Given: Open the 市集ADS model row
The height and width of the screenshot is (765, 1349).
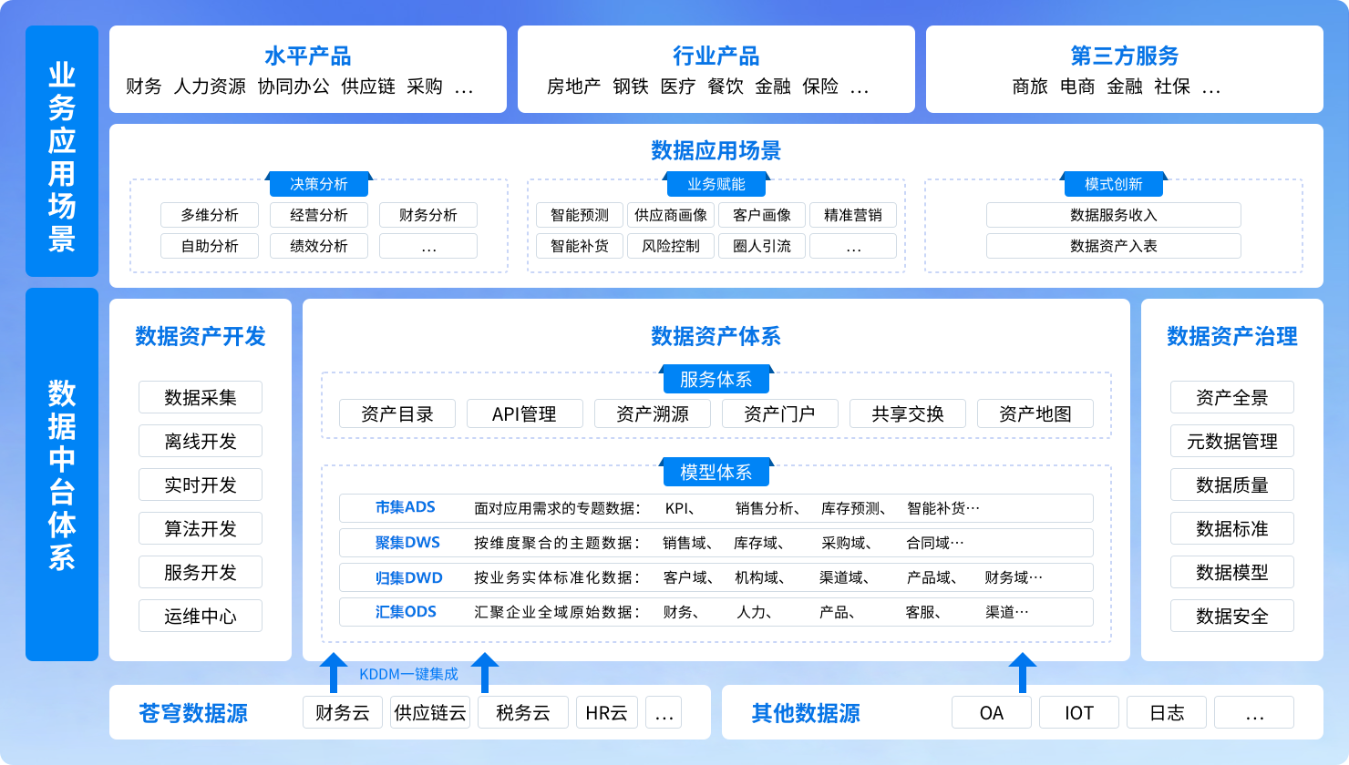Looking at the screenshot, I should [716, 508].
